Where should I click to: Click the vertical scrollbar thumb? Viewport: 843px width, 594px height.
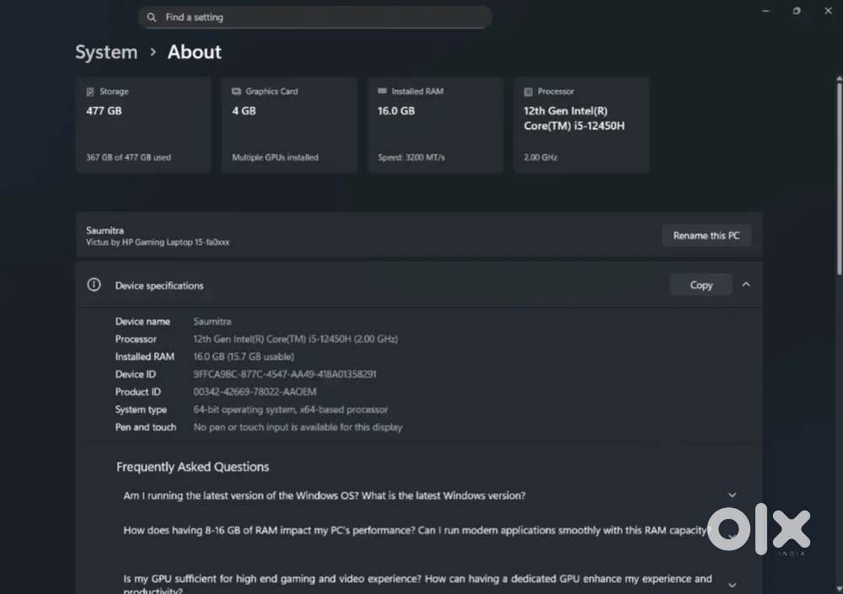click(x=839, y=177)
